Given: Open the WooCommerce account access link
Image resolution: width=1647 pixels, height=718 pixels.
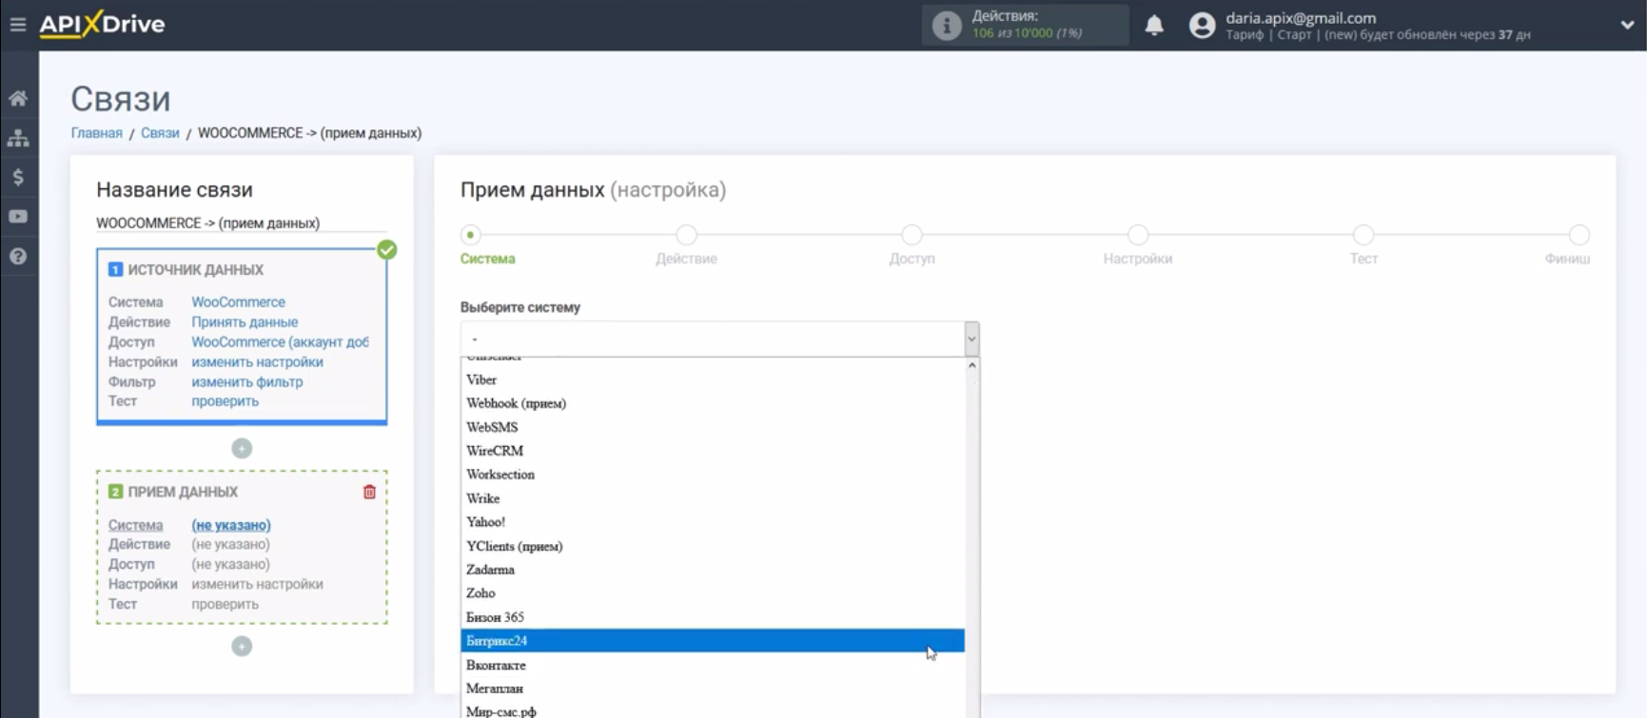Looking at the screenshot, I should click(x=280, y=341).
